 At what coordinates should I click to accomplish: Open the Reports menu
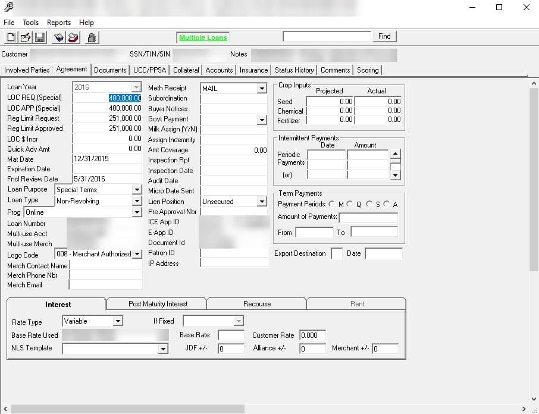[x=59, y=23]
